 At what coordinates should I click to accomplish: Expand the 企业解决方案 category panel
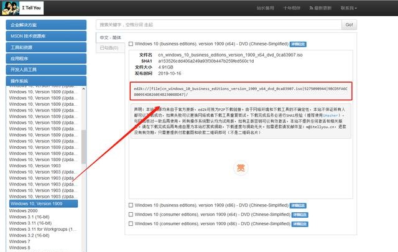pyautogui.click(x=46, y=25)
